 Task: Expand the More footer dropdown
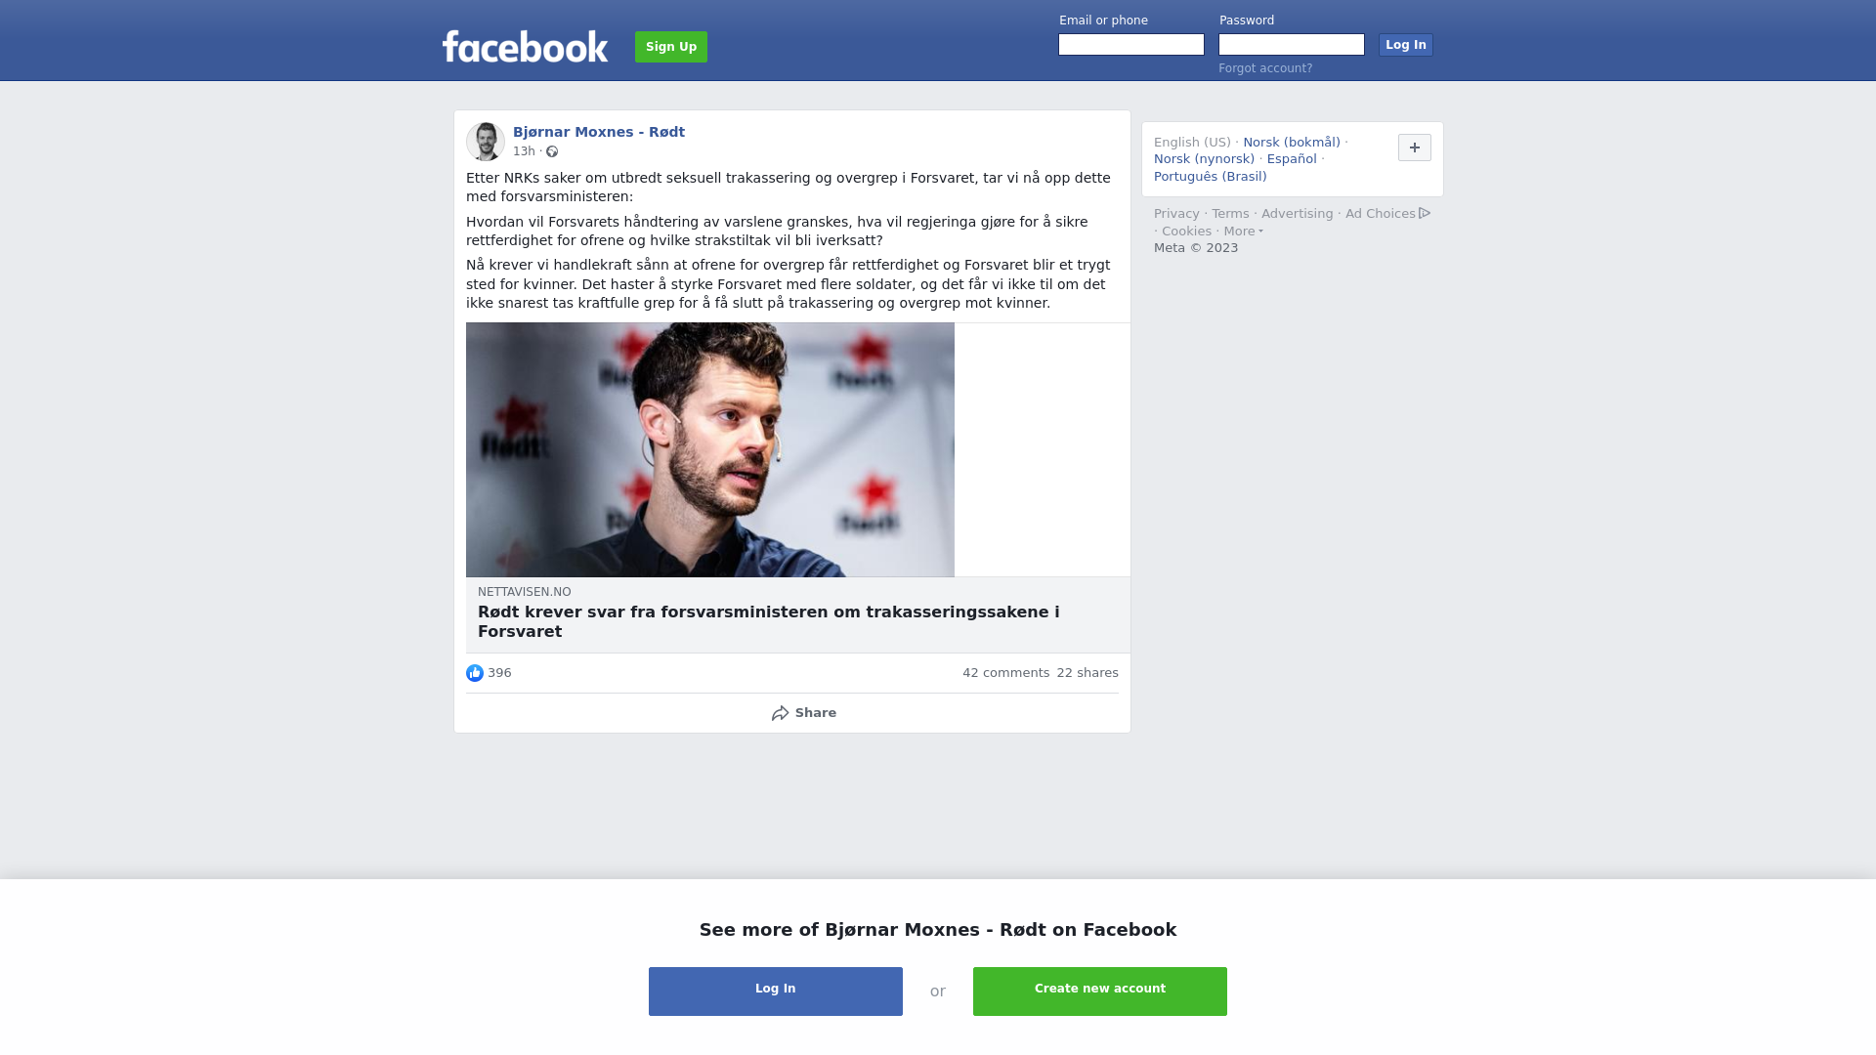[x=1243, y=232]
